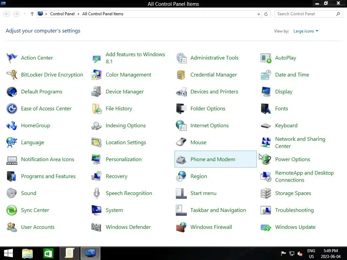Open the Sound speaker icon
The height and width of the screenshot is (260, 347).
(12, 193)
